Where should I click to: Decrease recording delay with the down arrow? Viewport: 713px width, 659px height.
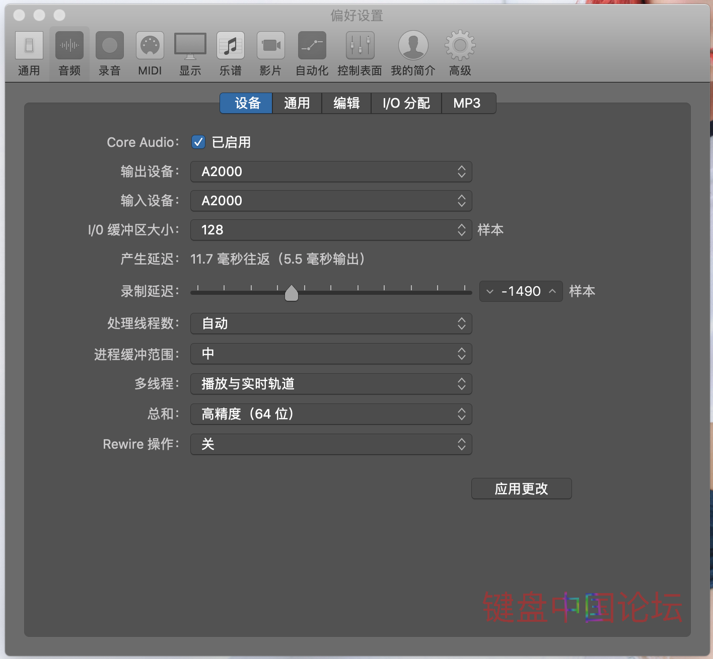point(490,291)
